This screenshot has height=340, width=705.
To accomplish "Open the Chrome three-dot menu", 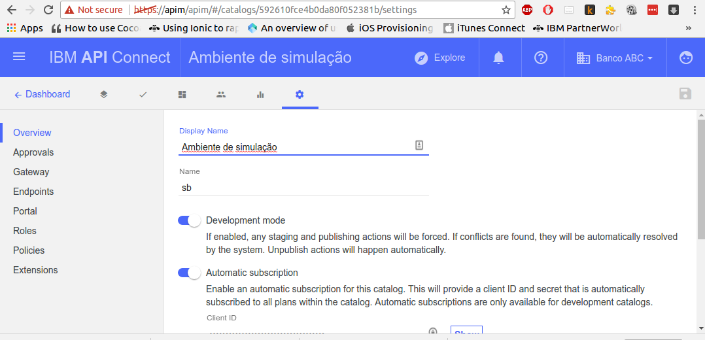I will click(x=695, y=10).
